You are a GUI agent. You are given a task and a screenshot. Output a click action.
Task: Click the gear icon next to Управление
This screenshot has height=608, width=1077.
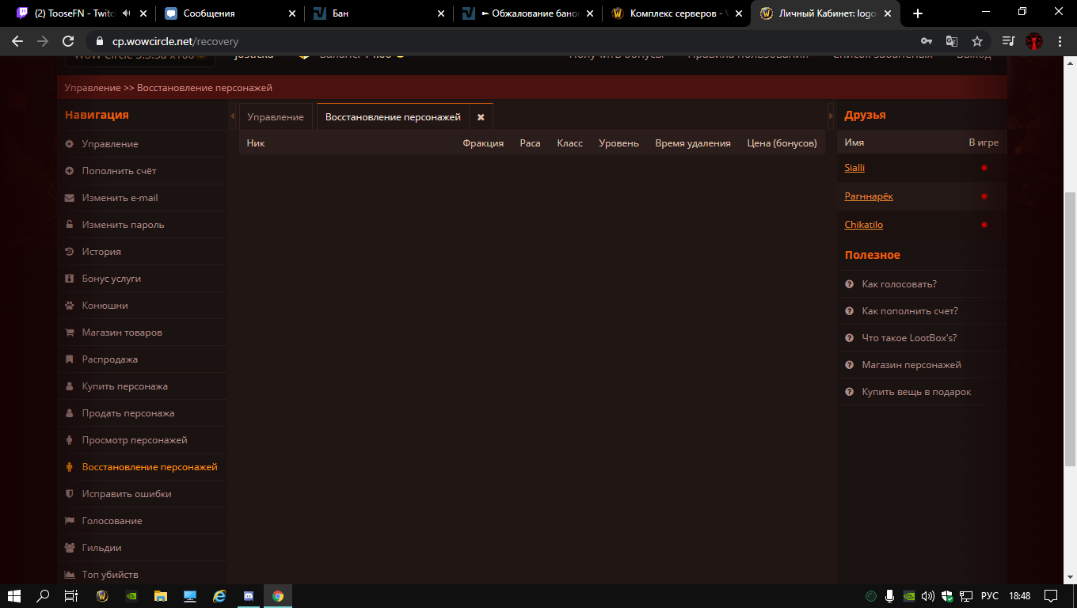pos(70,144)
